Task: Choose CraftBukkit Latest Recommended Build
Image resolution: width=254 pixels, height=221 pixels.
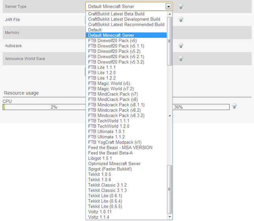Action: coord(126,25)
